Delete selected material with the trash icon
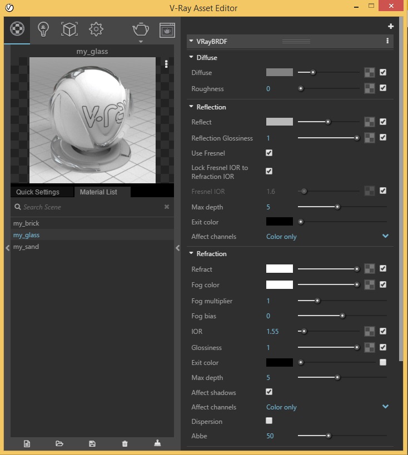The width and height of the screenshot is (408, 455). tap(125, 444)
